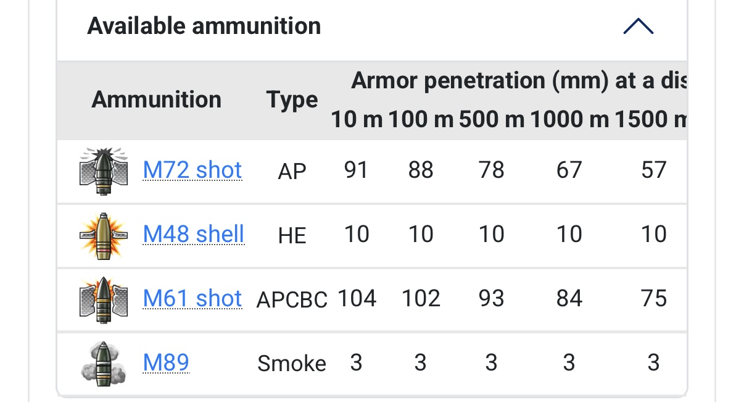The image size is (744, 402).
Task: Collapse the Available ammunition section
Action: [x=638, y=27]
